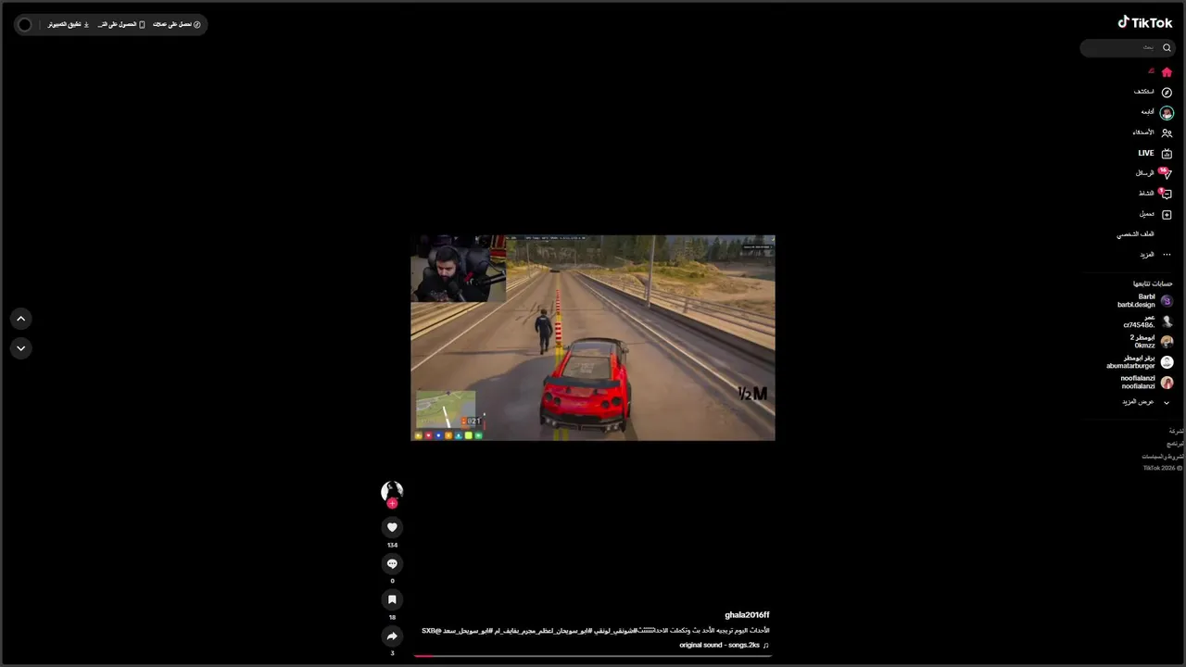
Task: Click the تحميل upload label
Action: click(x=1147, y=214)
